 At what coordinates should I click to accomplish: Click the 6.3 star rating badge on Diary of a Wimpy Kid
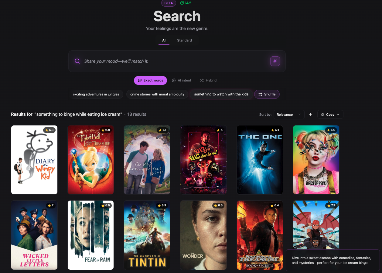pos(49,130)
